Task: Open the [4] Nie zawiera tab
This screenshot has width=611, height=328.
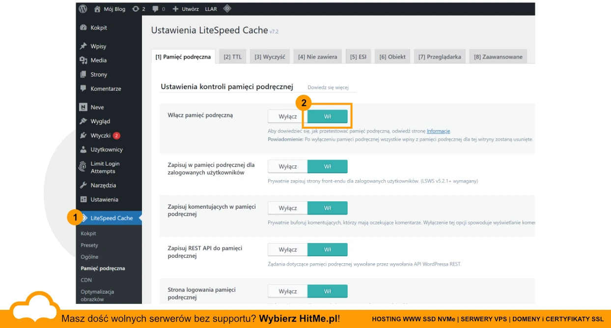Action: (x=317, y=56)
